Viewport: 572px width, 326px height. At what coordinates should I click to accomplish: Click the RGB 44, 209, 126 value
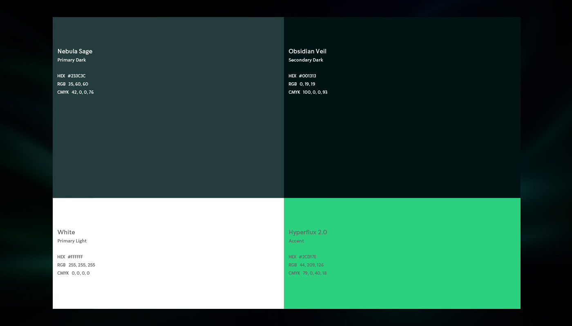pos(306,265)
